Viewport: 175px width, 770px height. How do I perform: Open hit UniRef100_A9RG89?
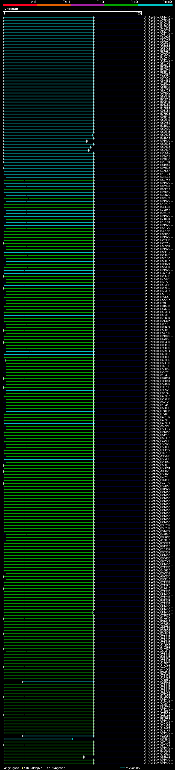pos(157,153)
